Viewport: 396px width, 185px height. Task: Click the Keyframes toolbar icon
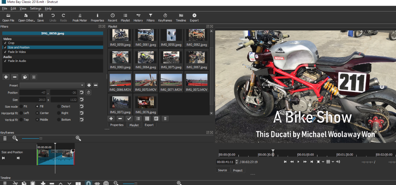165,17
